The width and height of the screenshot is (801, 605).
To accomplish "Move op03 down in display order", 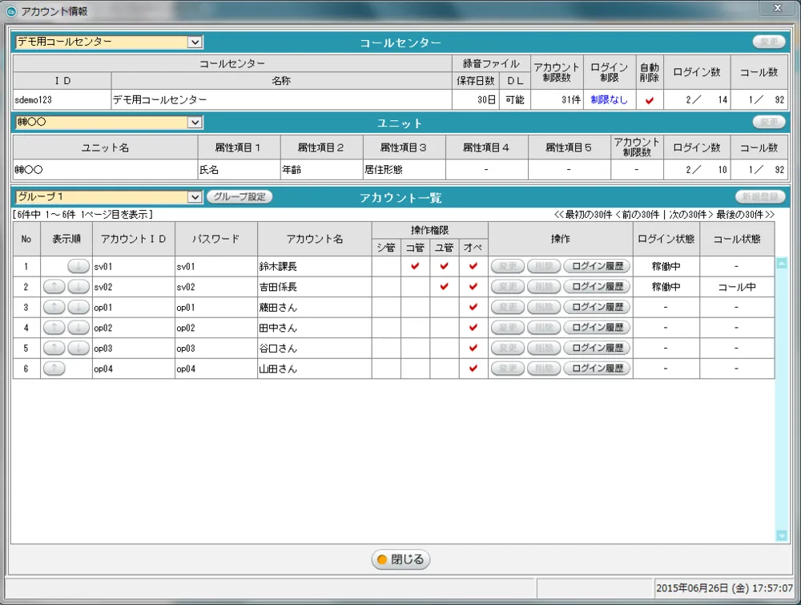I will [x=78, y=348].
